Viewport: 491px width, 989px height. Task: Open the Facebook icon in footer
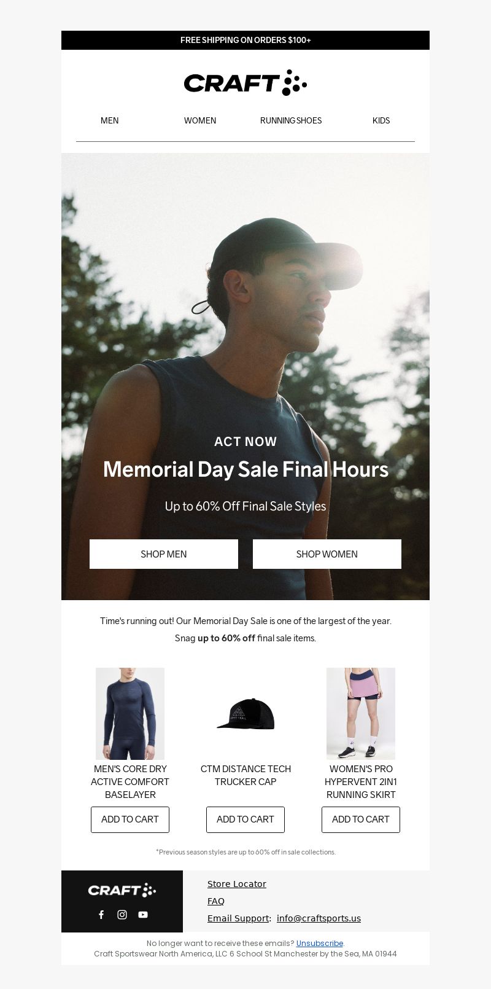point(101,915)
